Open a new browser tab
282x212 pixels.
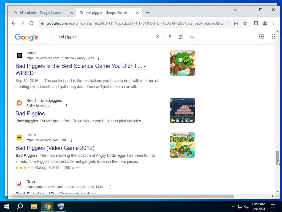click(x=148, y=13)
